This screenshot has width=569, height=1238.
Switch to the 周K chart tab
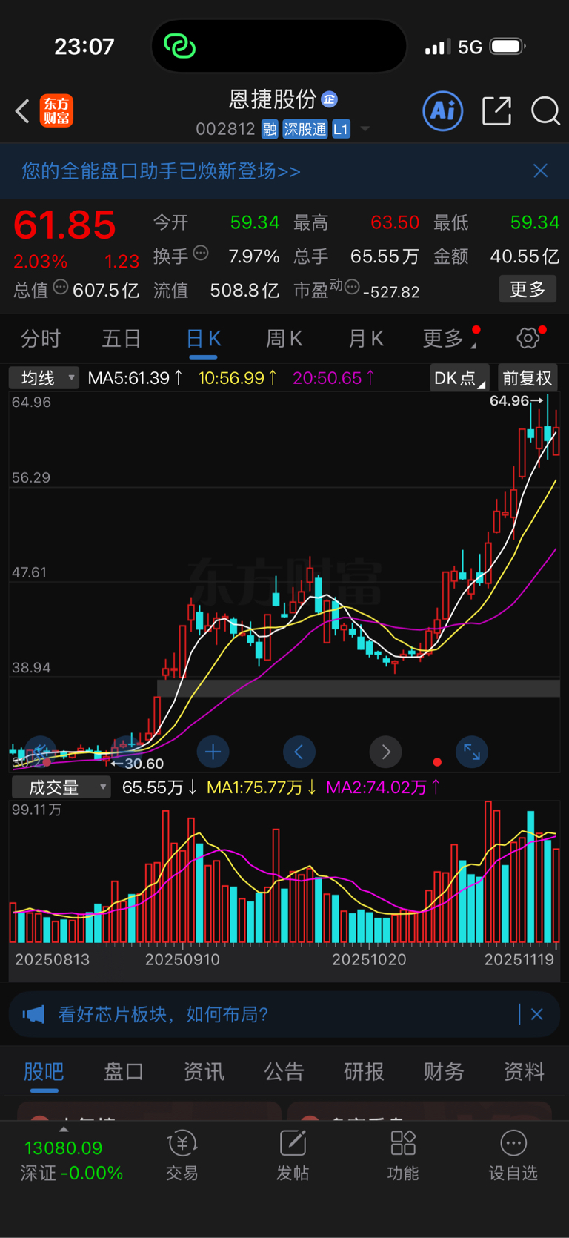coord(284,339)
